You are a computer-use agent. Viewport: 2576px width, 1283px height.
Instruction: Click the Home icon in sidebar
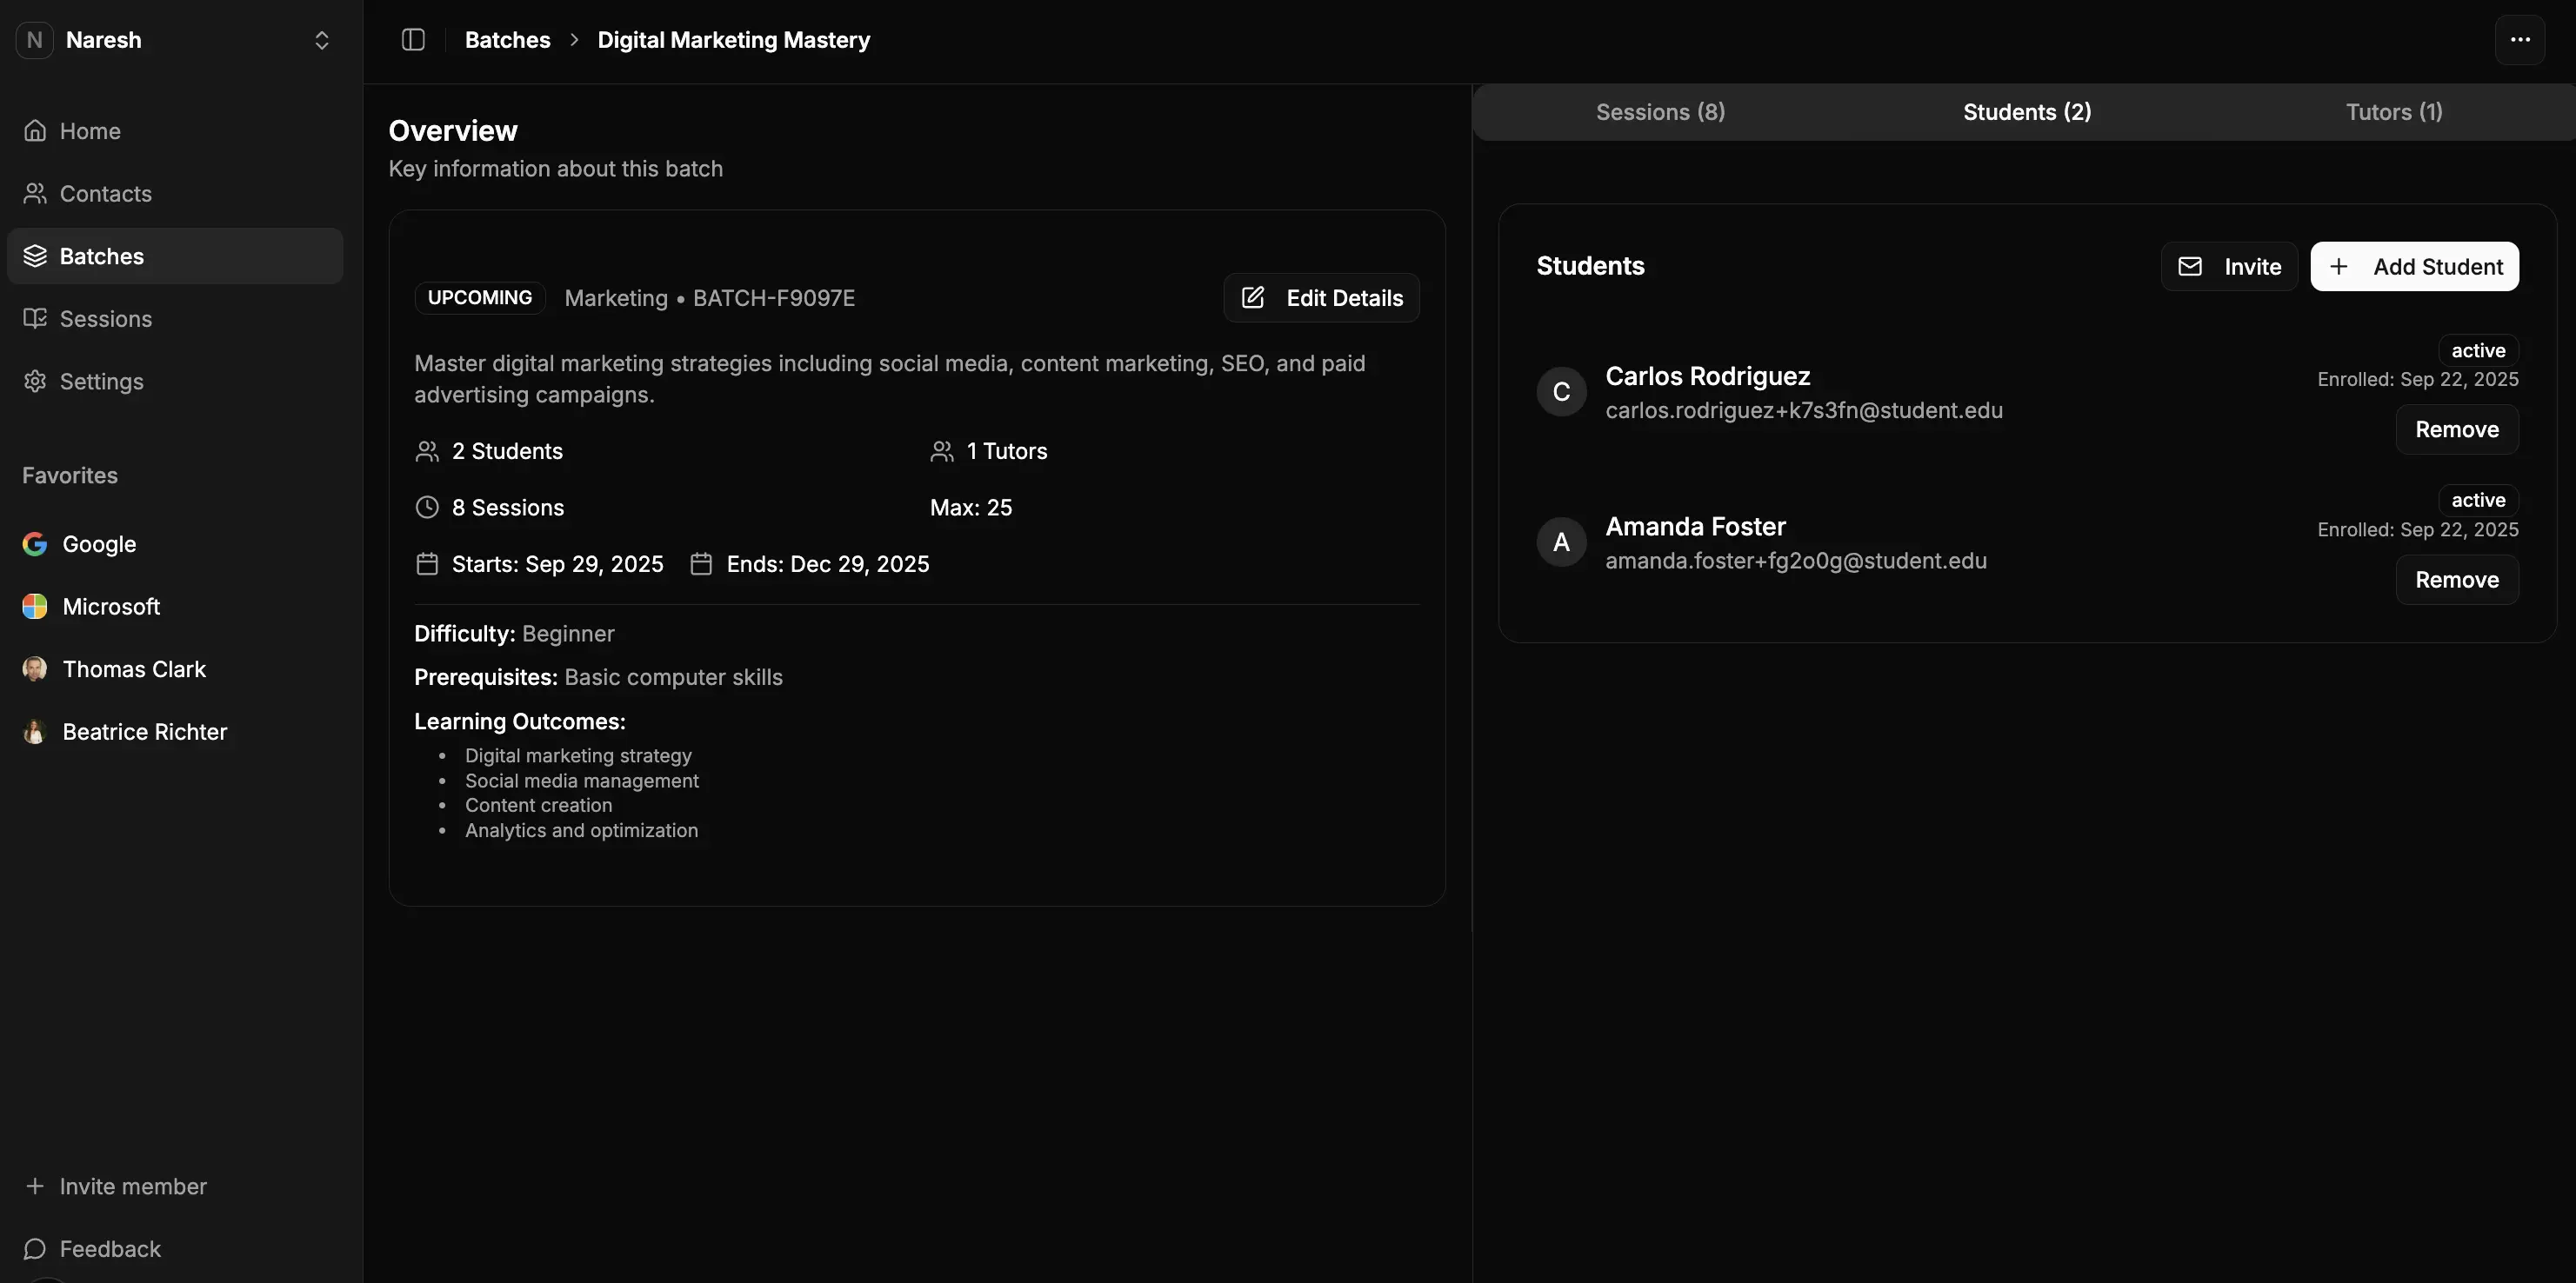tap(35, 131)
